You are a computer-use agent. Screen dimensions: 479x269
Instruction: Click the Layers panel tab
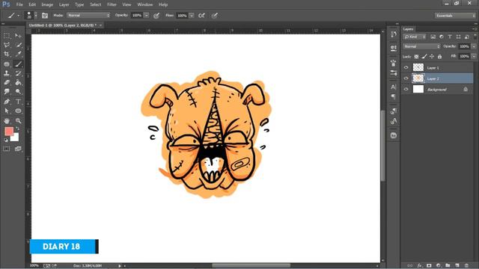(408, 29)
